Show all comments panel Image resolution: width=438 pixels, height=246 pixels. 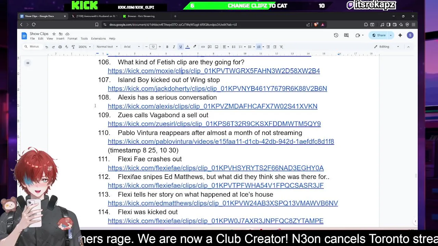click(346, 35)
